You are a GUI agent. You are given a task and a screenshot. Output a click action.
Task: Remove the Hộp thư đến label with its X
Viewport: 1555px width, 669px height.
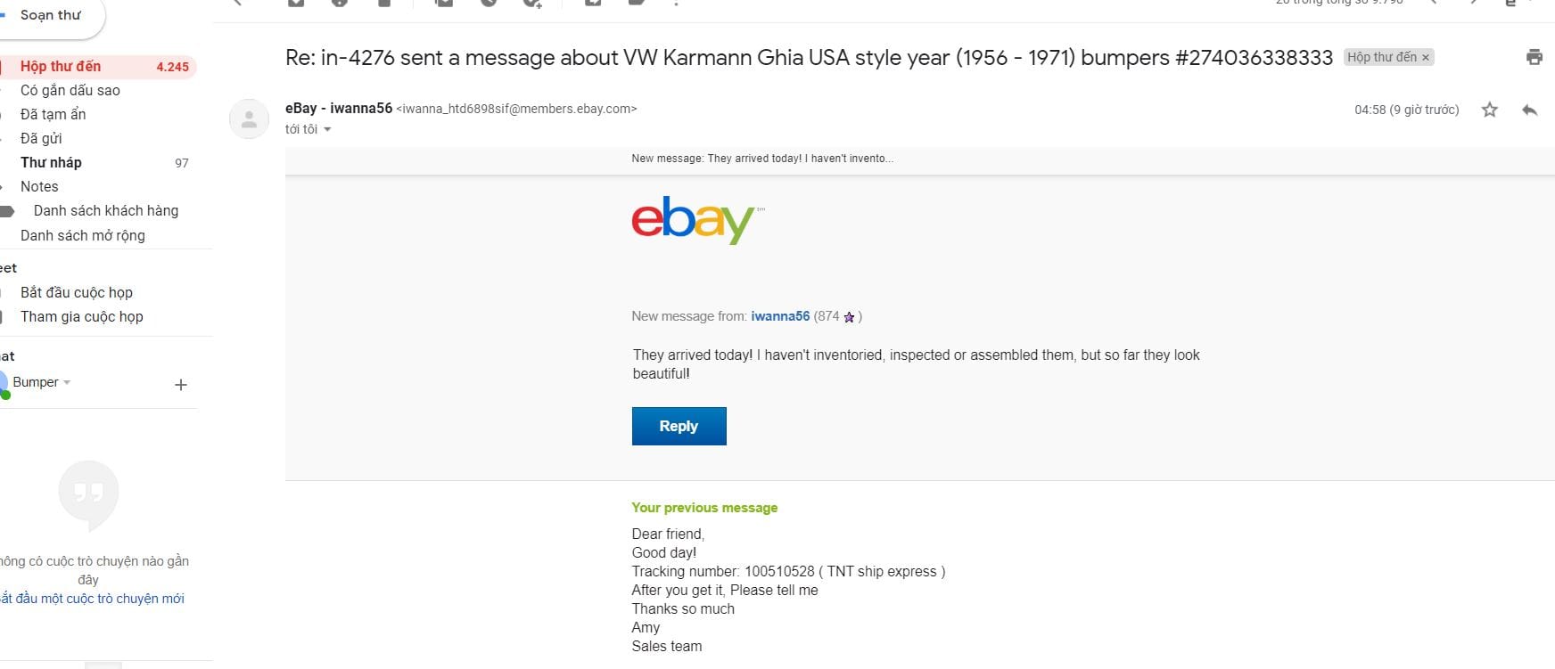[1426, 58]
